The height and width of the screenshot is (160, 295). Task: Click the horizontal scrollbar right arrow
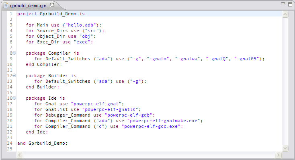point(278,155)
